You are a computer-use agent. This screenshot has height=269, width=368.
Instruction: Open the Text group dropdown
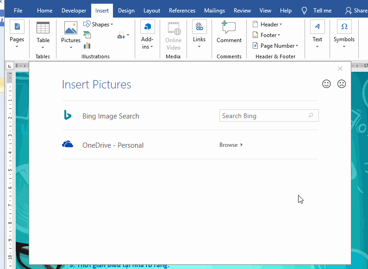pos(317,35)
